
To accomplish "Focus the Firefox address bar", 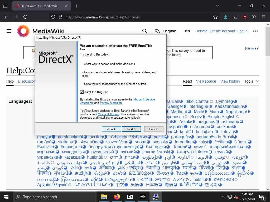I will 134,17.
